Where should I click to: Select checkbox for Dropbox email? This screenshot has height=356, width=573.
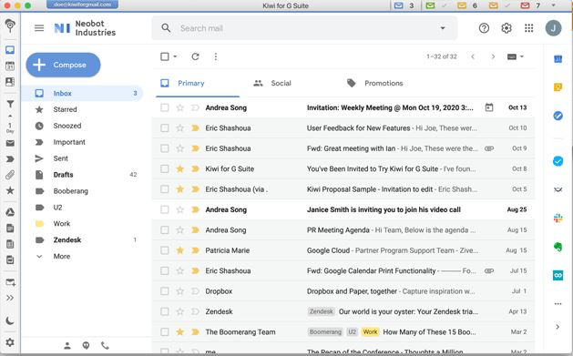(165, 291)
